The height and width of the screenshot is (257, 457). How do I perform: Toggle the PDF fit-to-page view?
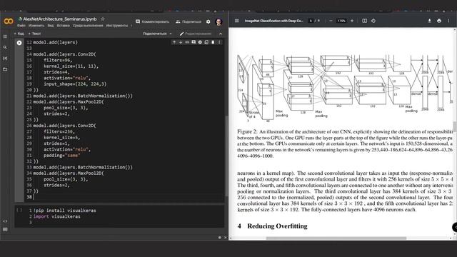click(364, 21)
